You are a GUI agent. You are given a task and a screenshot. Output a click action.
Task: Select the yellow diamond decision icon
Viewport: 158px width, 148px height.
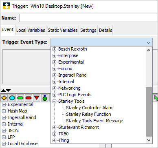4,98
